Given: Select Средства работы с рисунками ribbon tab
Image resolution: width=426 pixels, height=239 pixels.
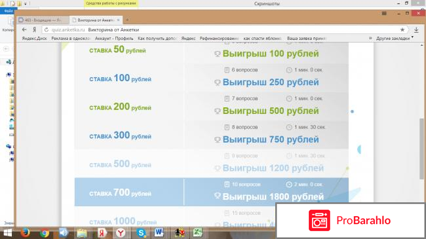Looking at the screenshot, I should tap(111, 3).
